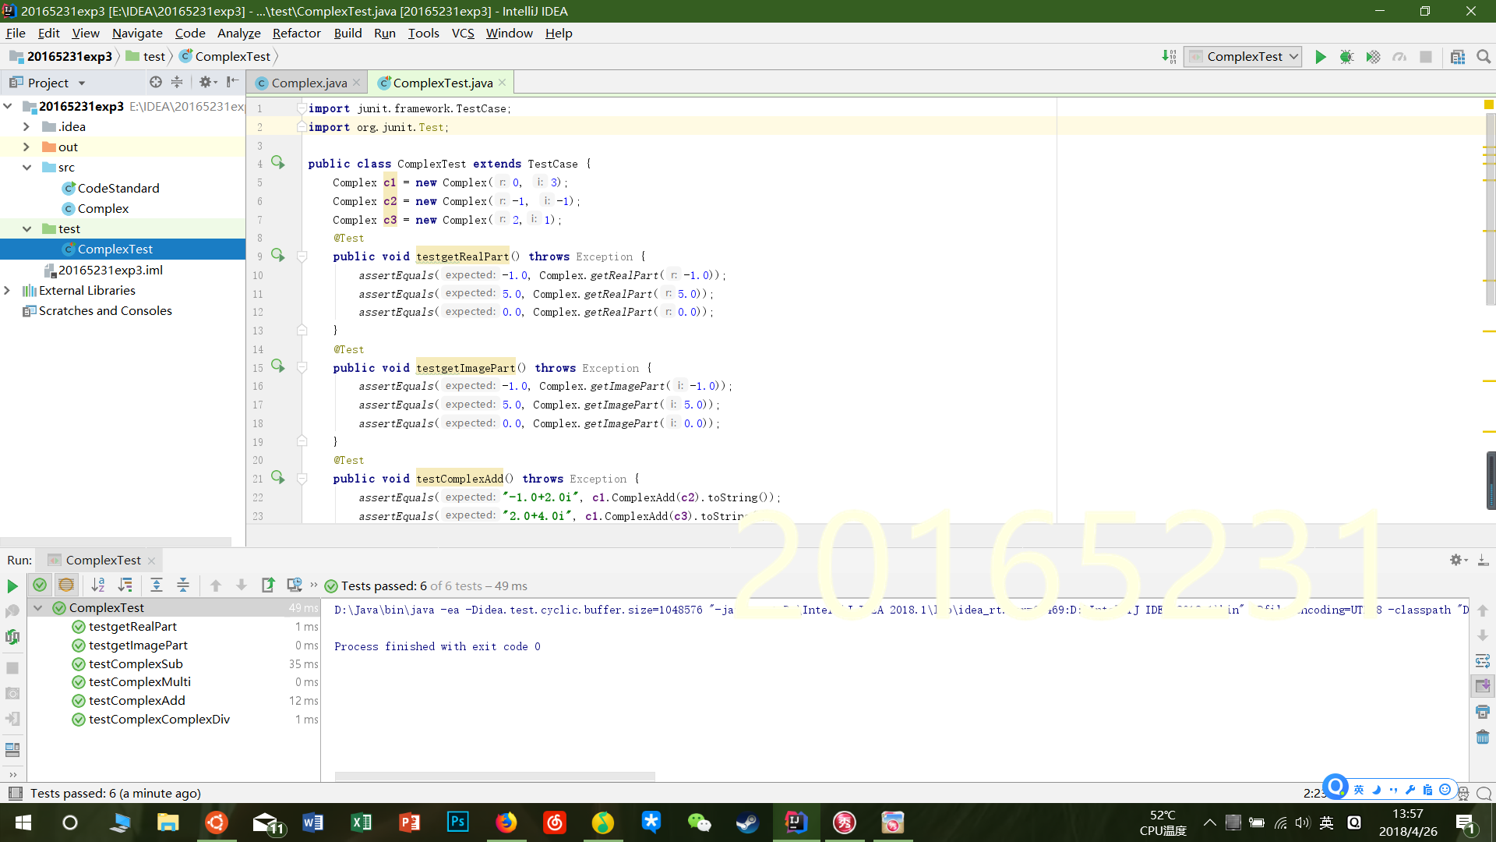Open Windows Start menu
The height and width of the screenshot is (842, 1496).
click(23, 823)
